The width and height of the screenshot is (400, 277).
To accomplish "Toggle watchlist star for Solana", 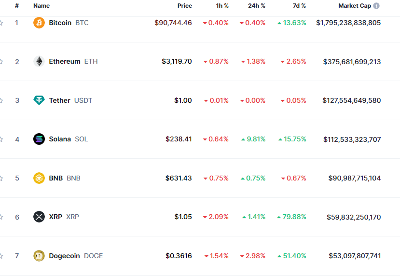I will click(1, 139).
